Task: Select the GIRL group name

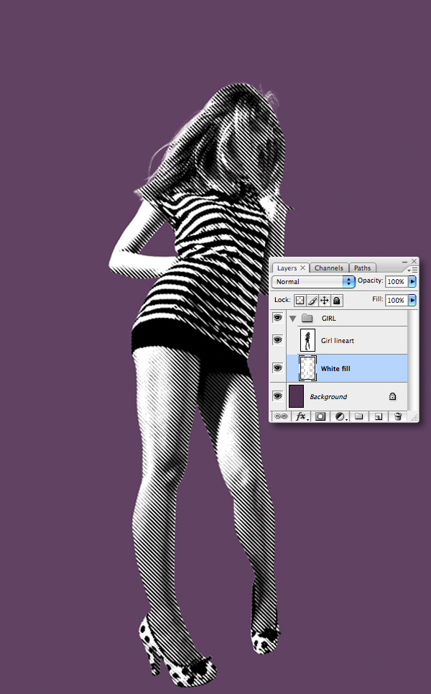Action: pos(328,318)
